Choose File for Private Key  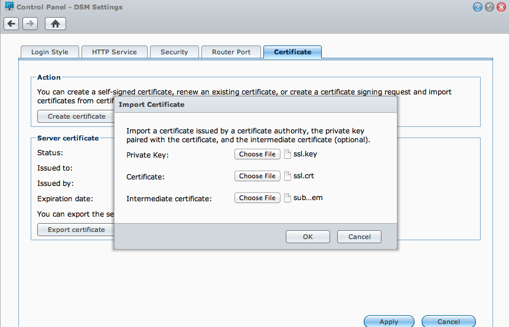coord(257,154)
